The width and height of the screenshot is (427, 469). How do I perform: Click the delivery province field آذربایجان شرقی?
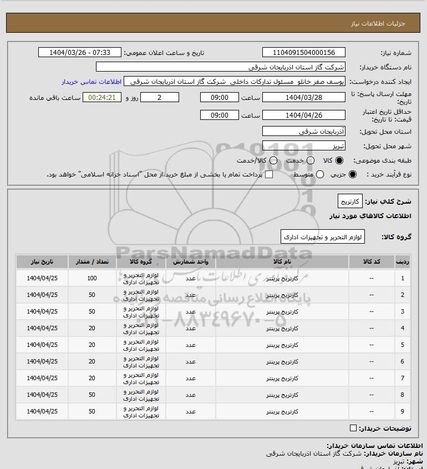pos(303,132)
